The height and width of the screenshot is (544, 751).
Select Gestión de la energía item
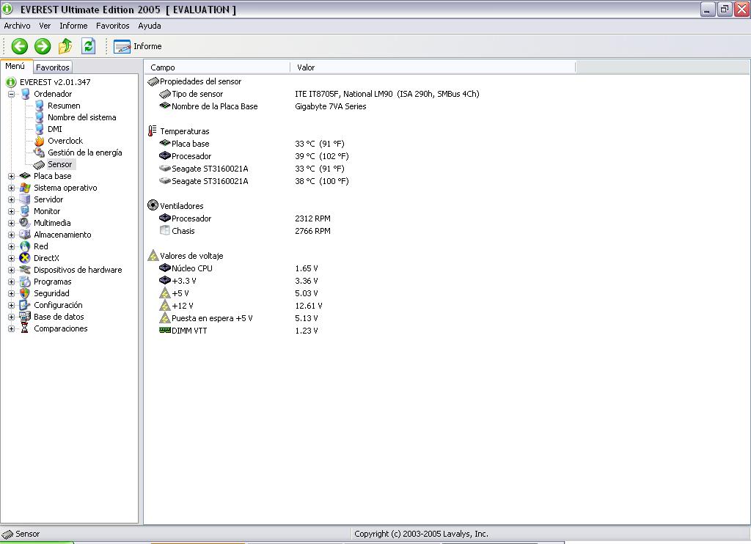click(x=84, y=152)
